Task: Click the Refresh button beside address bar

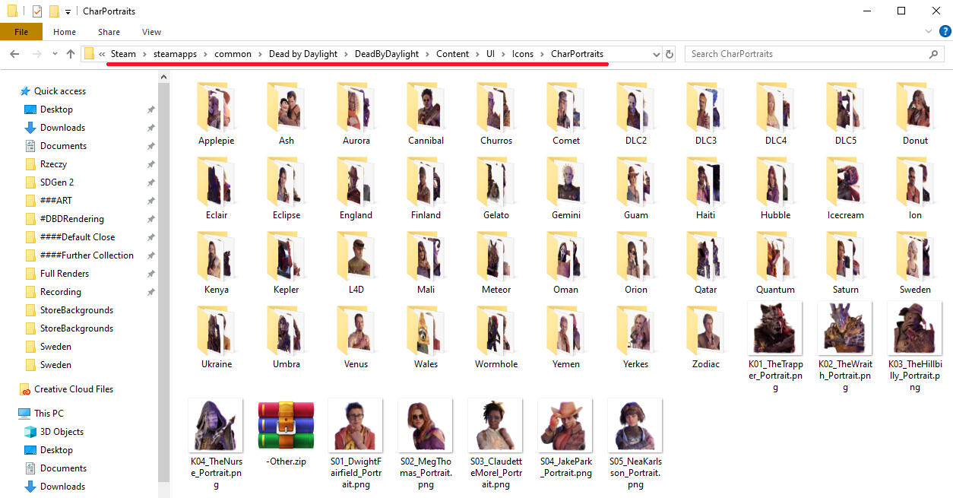Action: click(x=670, y=54)
